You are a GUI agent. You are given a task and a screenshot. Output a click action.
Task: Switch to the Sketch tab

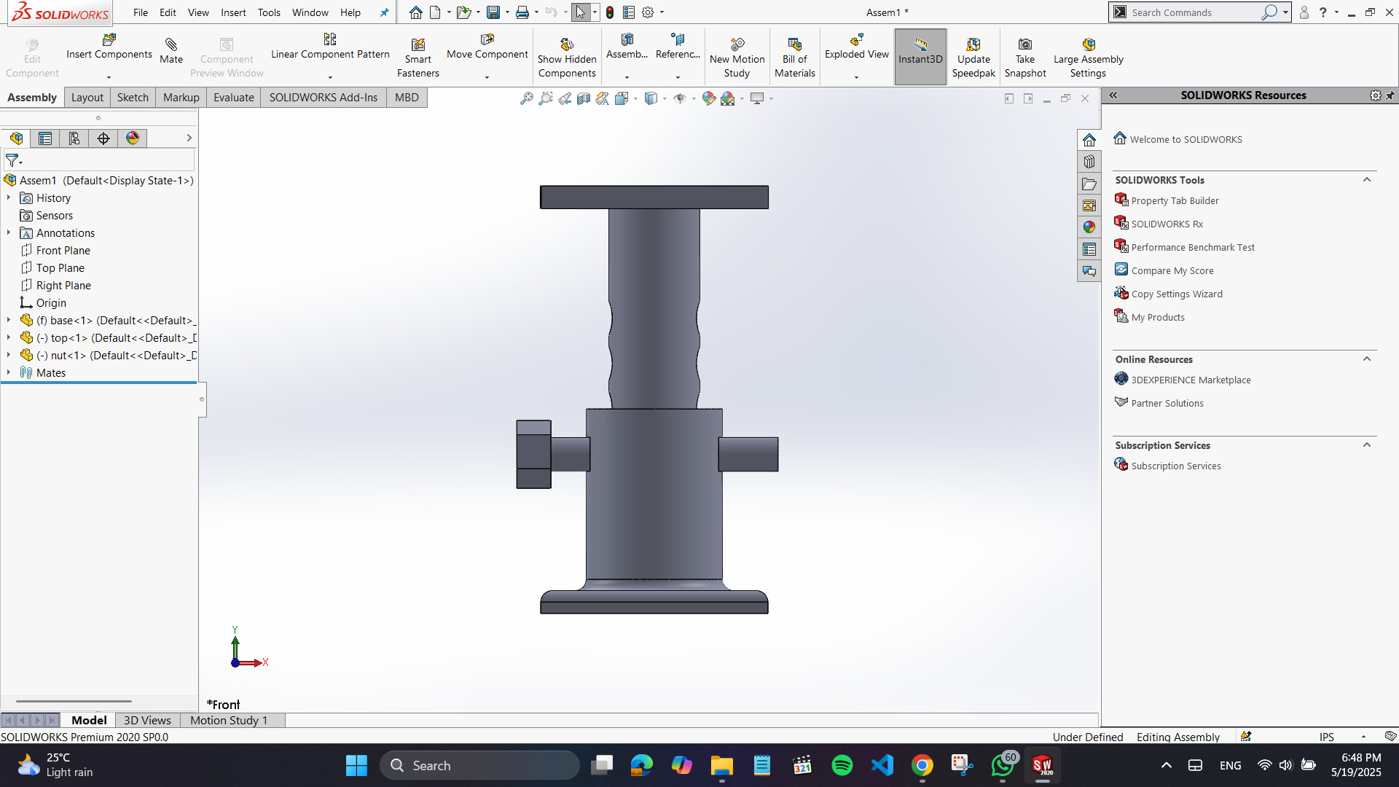tap(133, 98)
